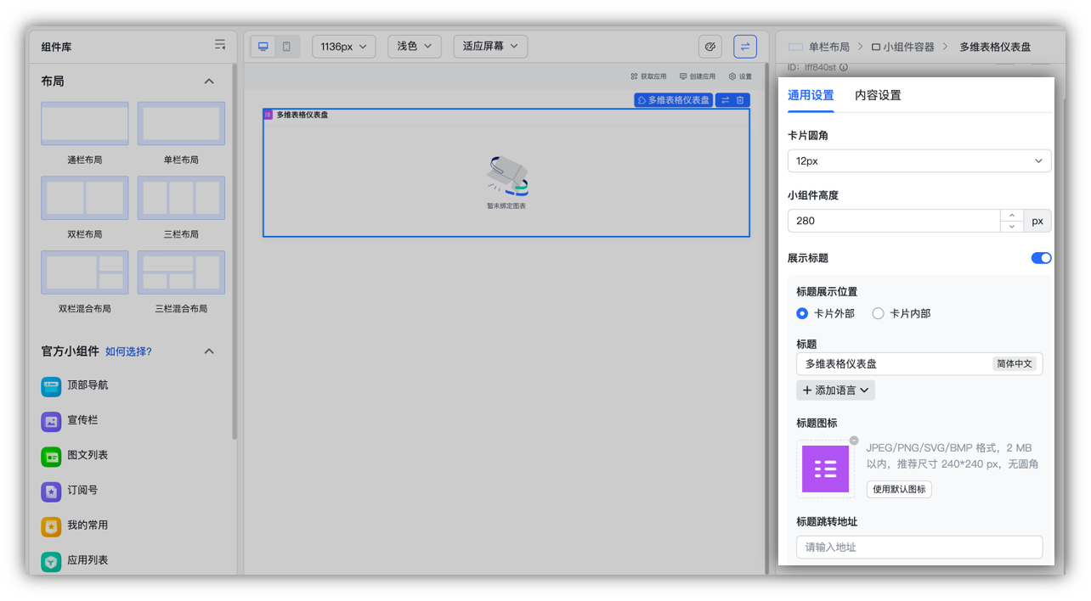Click the swap icon on widget toolbar
The image size is (1091, 601).
[x=726, y=100]
